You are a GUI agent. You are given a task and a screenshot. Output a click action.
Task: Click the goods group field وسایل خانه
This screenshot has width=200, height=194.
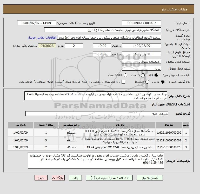[x=97, y=114]
